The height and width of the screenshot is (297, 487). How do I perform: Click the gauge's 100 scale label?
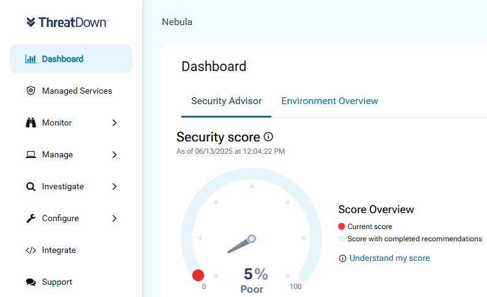295,287
